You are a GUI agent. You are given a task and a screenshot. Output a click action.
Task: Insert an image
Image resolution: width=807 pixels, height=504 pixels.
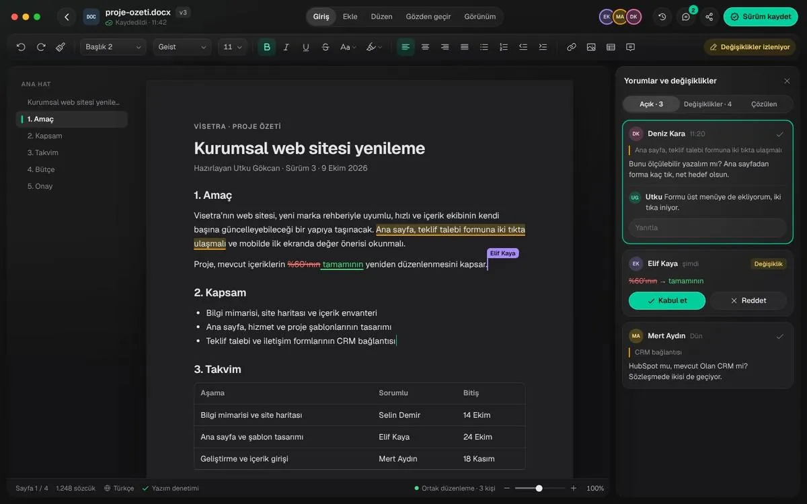pos(591,47)
